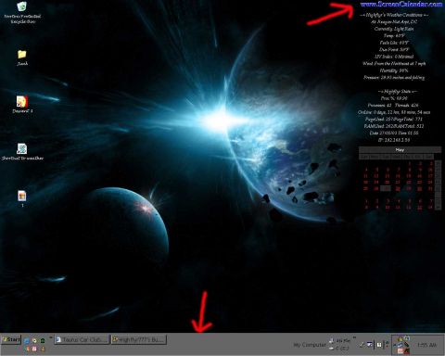This screenshot has height=356, width=445.
Task: Select day 28 in the May calendar
Action: (x=398, y=188)
